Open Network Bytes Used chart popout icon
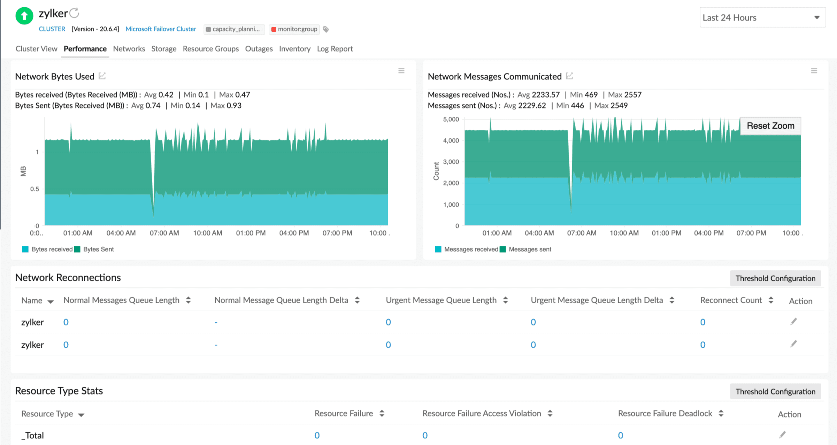The height and width of the screenshot is (445, 837). point(102,76)
